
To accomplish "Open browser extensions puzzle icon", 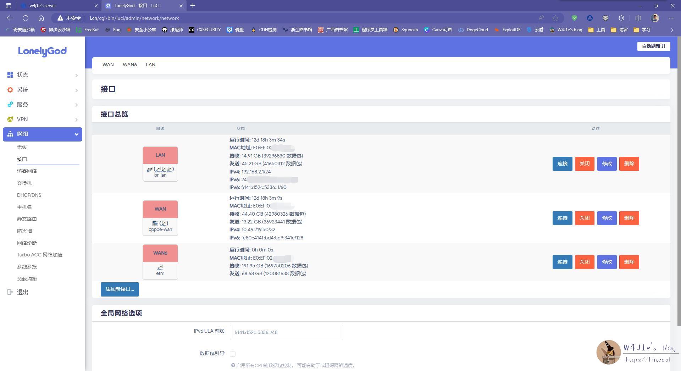I will coord(621,18).
